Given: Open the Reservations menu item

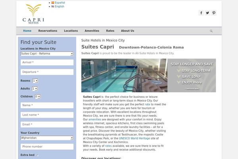Looking at the screenshot, I should [48, 31].
